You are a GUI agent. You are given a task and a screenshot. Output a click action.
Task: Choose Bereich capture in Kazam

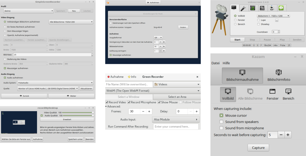[x=288, y=94]
